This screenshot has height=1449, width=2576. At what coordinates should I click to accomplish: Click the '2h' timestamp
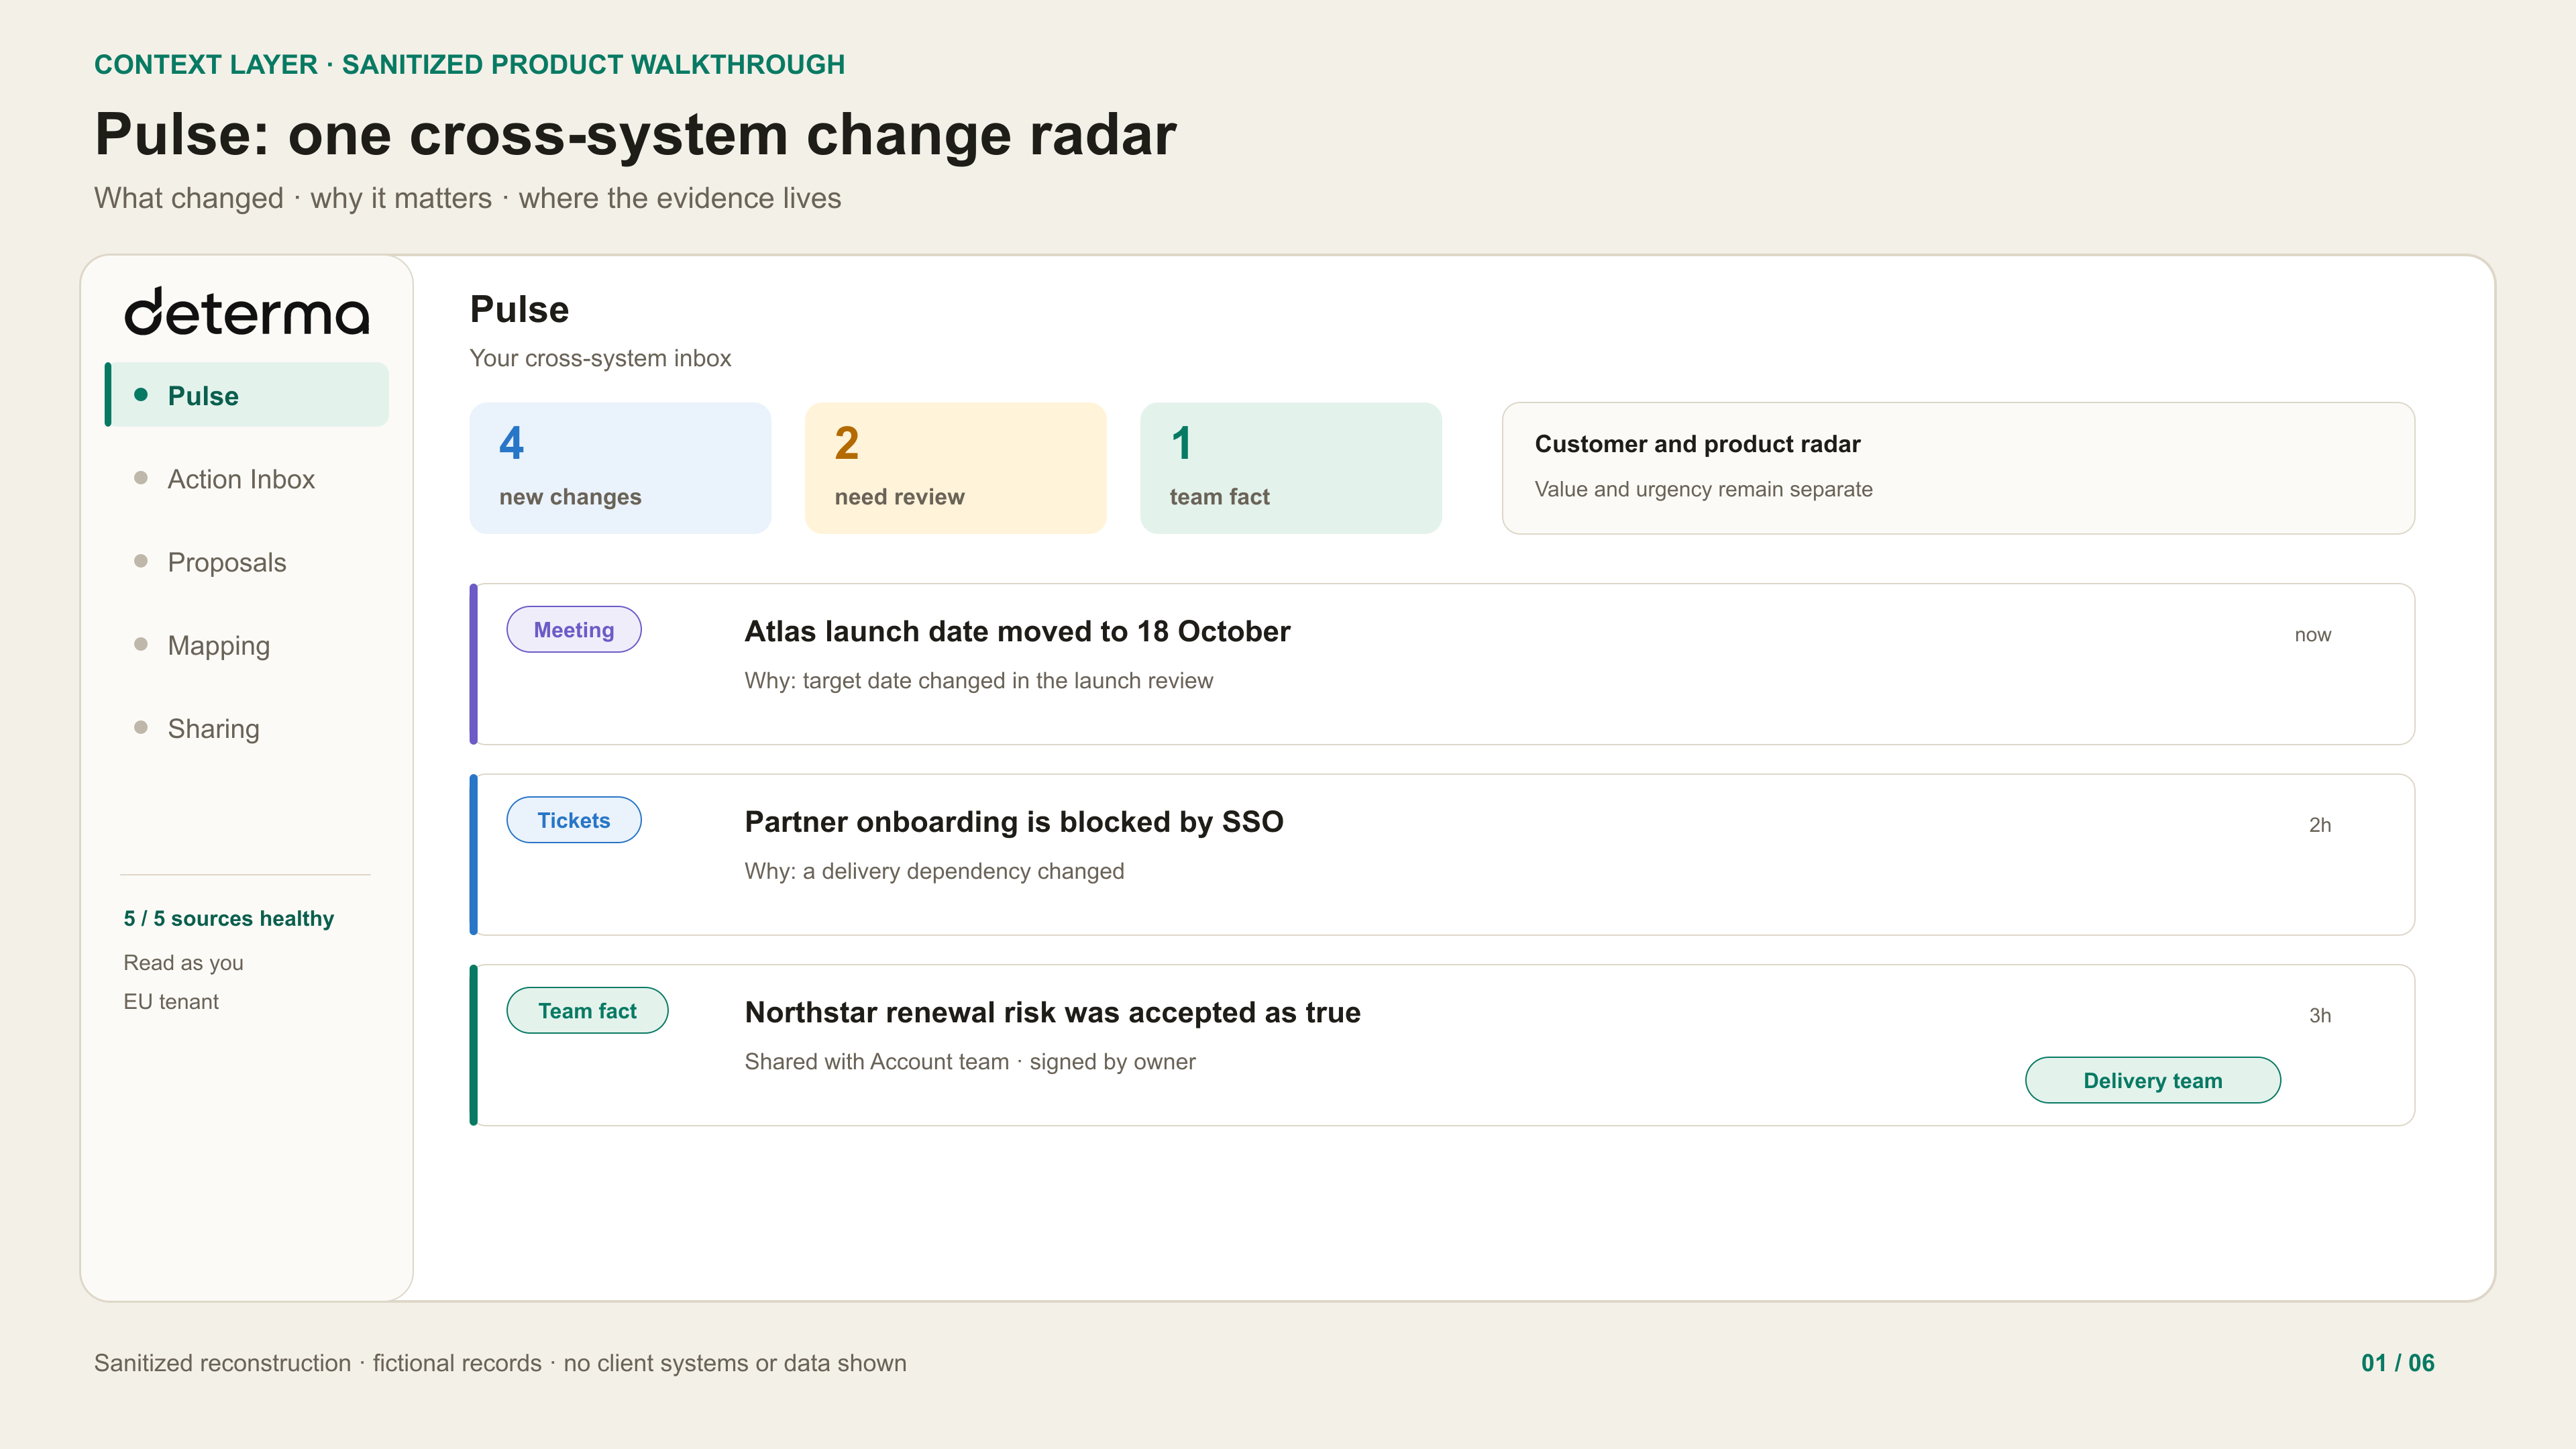click(x=2319, y=825)
